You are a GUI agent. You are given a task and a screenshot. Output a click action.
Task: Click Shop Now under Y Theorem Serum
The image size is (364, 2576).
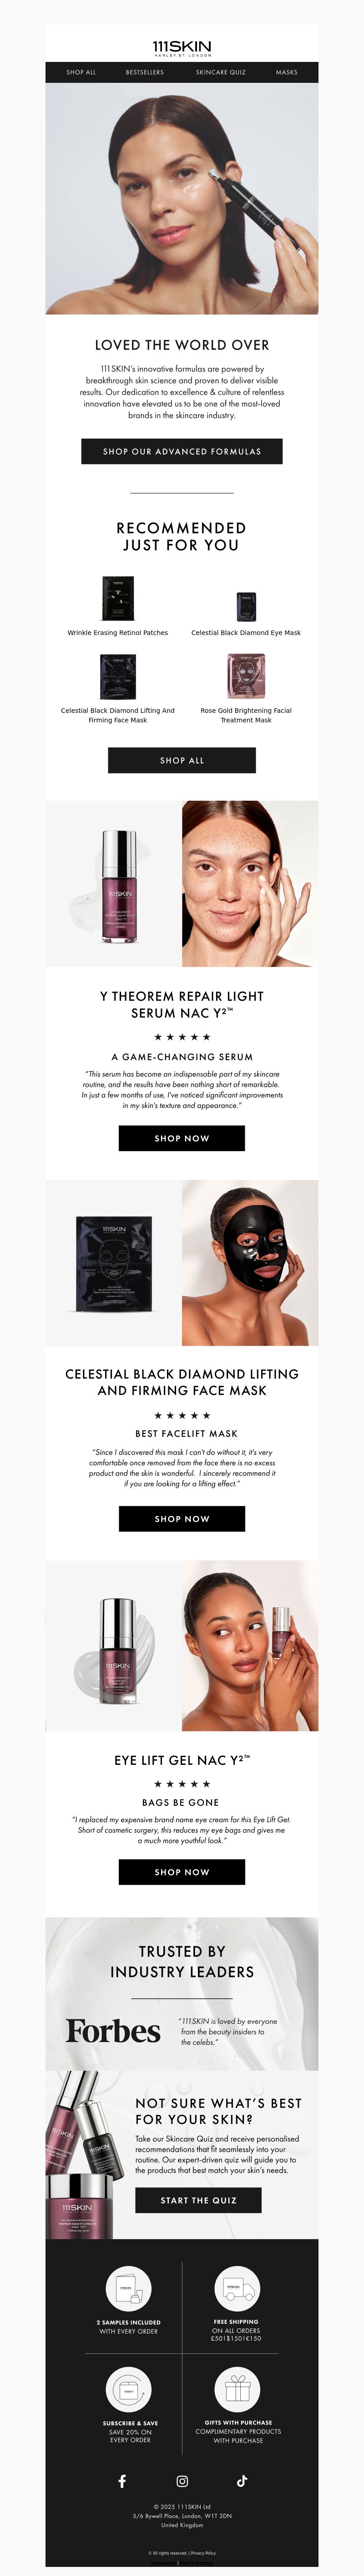coord(182,1138)
